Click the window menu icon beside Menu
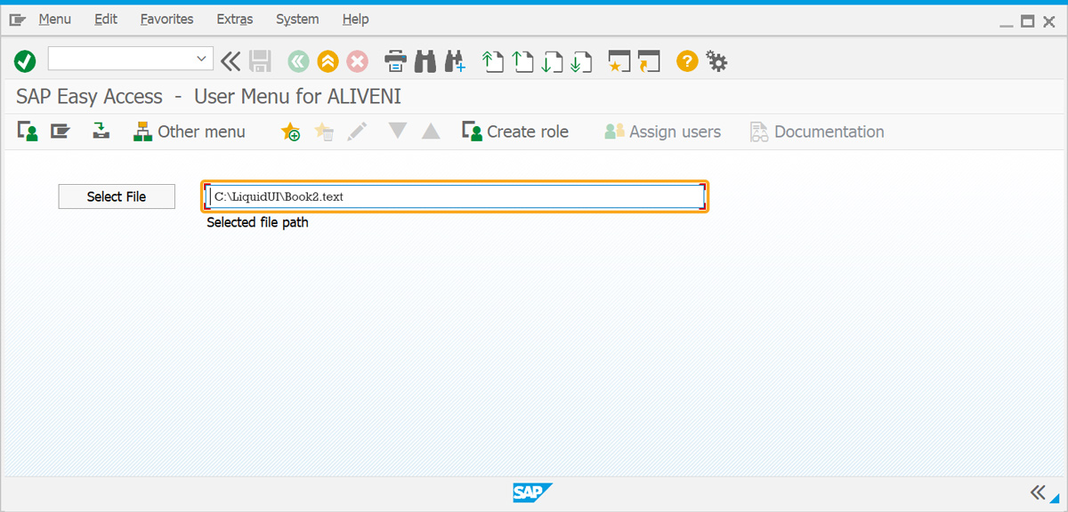Image resolution: width=1068 pixels, height=512 pixels. (x=17, y=20)
